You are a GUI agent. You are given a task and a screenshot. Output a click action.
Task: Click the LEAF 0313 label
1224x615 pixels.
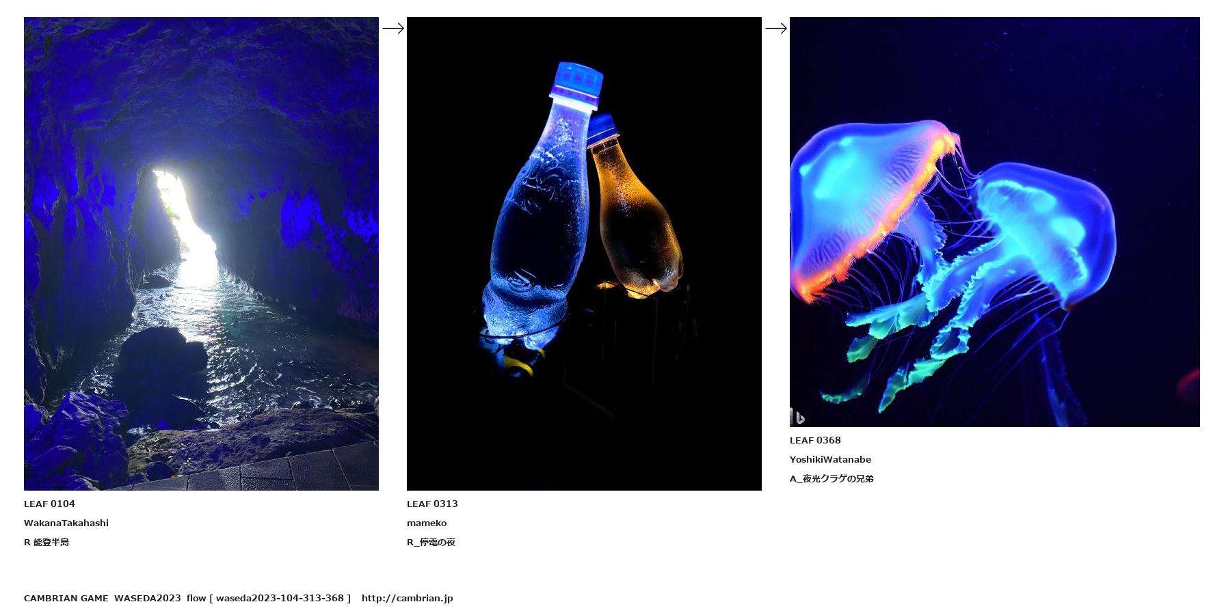pos(432,504)
